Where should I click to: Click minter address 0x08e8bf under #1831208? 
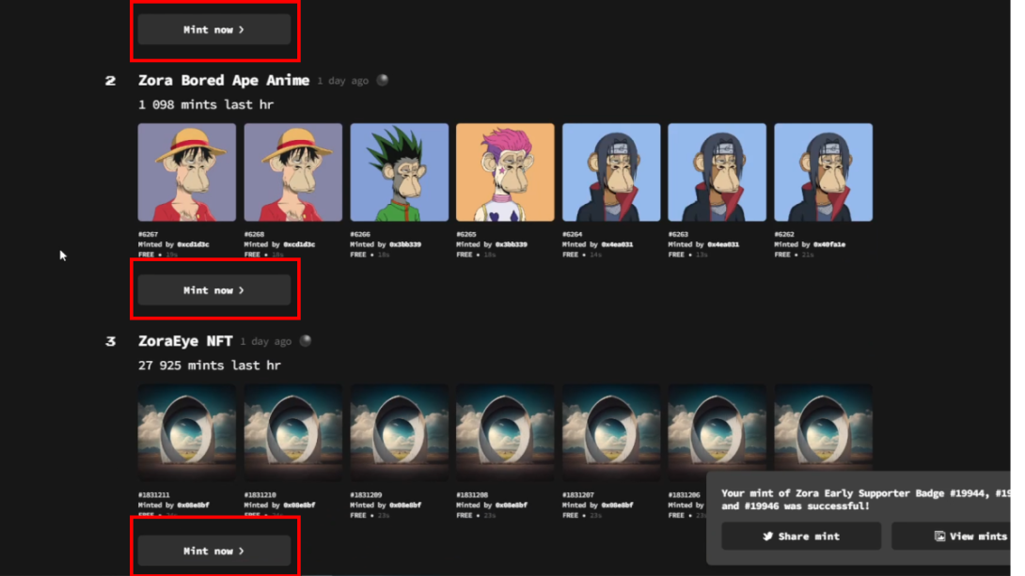pyautogui.click(x=512, y=505)
